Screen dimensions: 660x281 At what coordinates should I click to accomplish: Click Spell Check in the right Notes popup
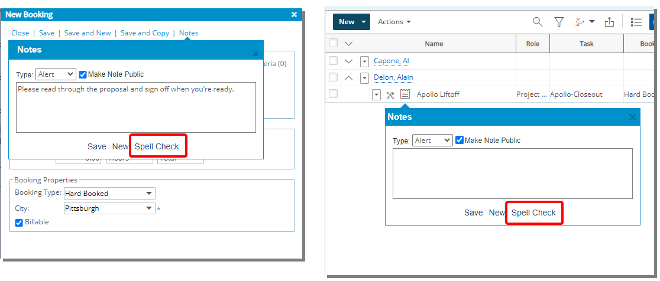(533, 213)
